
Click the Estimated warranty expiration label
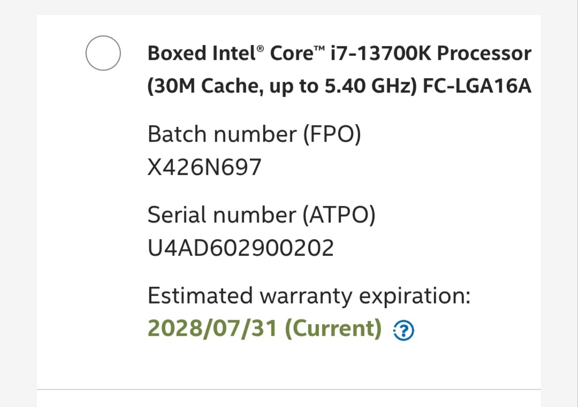coord(309,295)
